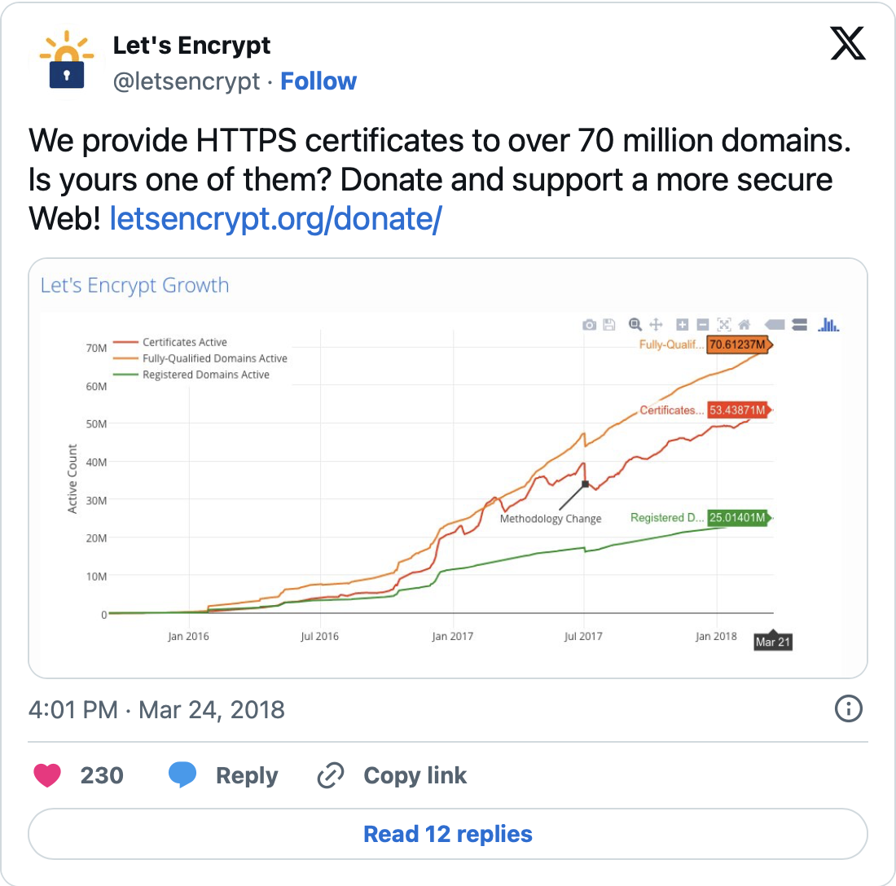Select the zoom magnifier tool

tap(635, 325)
